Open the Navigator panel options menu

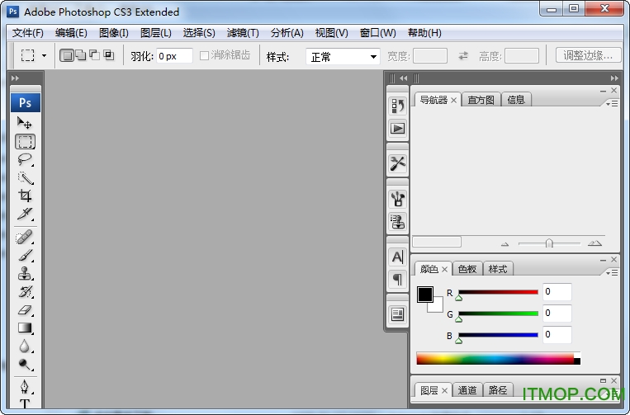pyautogui.click(x=612, y=104)
